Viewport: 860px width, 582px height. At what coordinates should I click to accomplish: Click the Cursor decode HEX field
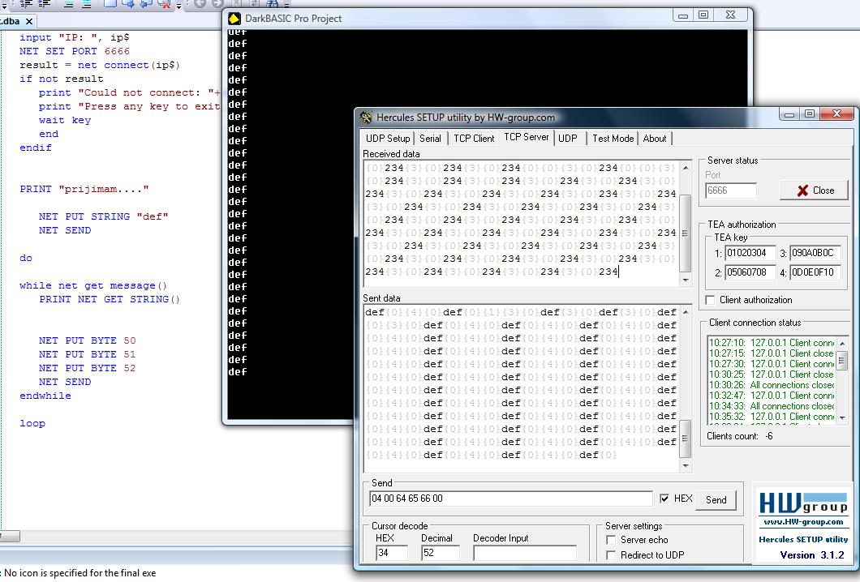pos(392,553)
